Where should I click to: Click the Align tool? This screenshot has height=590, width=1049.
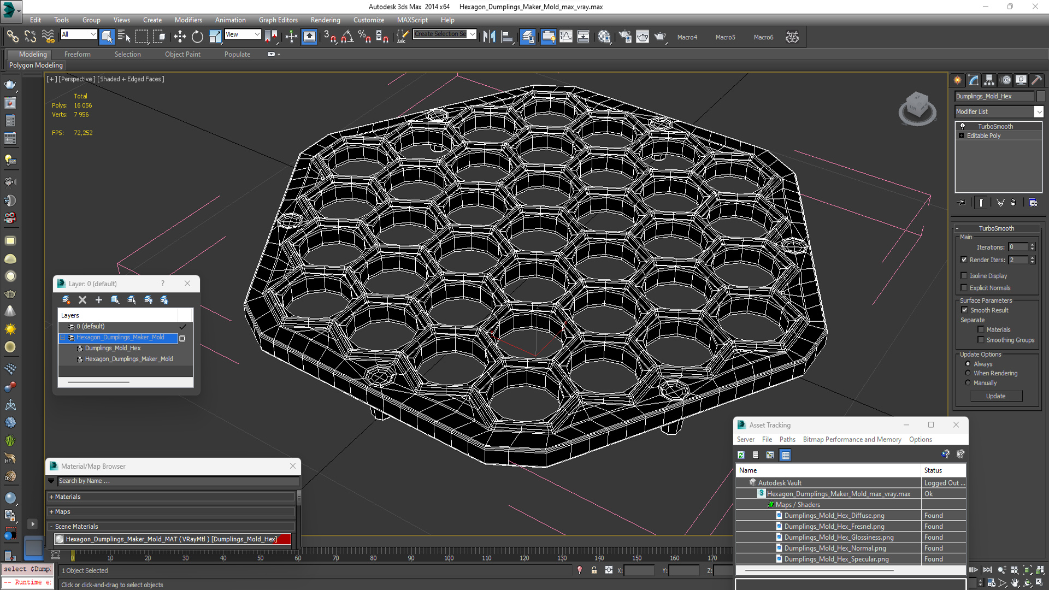[507, 37]
